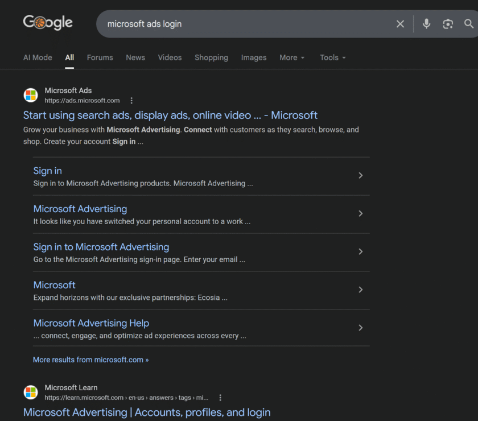Start voice search with microphone icon

point(426,24)
